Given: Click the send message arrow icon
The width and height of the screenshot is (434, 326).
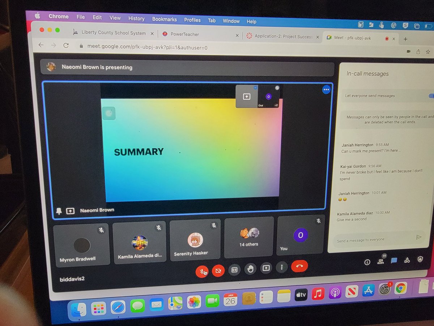Looking at the screenshot, I should tap(419, 237).
